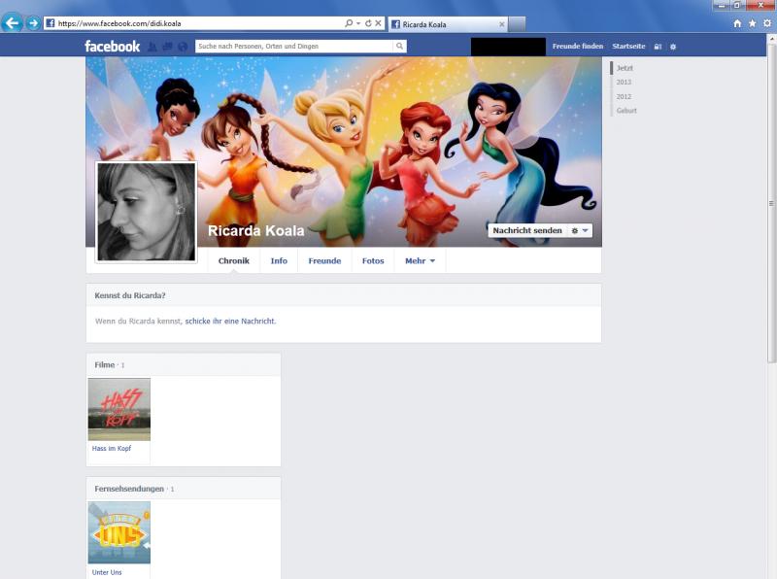Open the browser favorites star icon
The height and width of the screenshot is (579, 777).
[752, 23]
